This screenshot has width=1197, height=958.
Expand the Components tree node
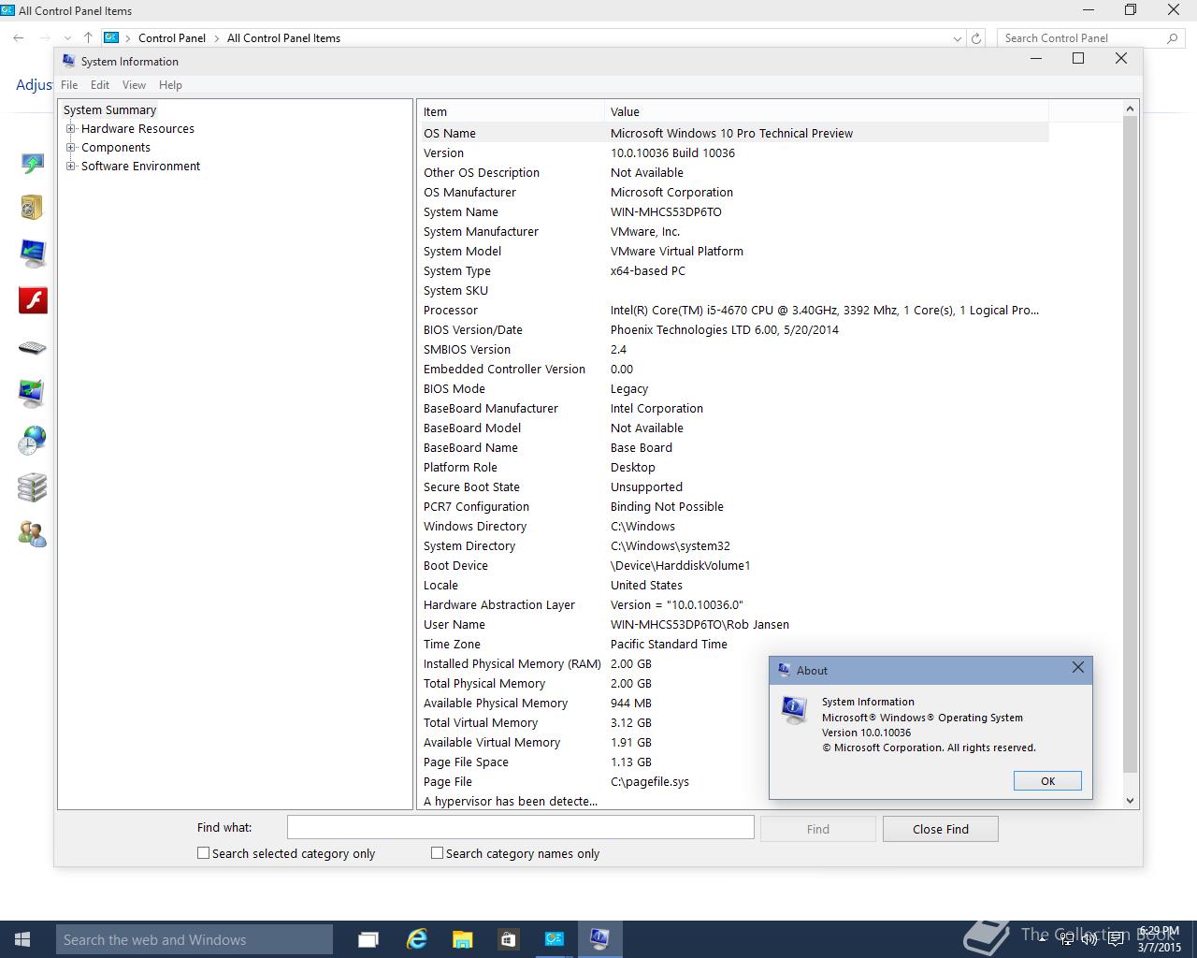(70, 148)
